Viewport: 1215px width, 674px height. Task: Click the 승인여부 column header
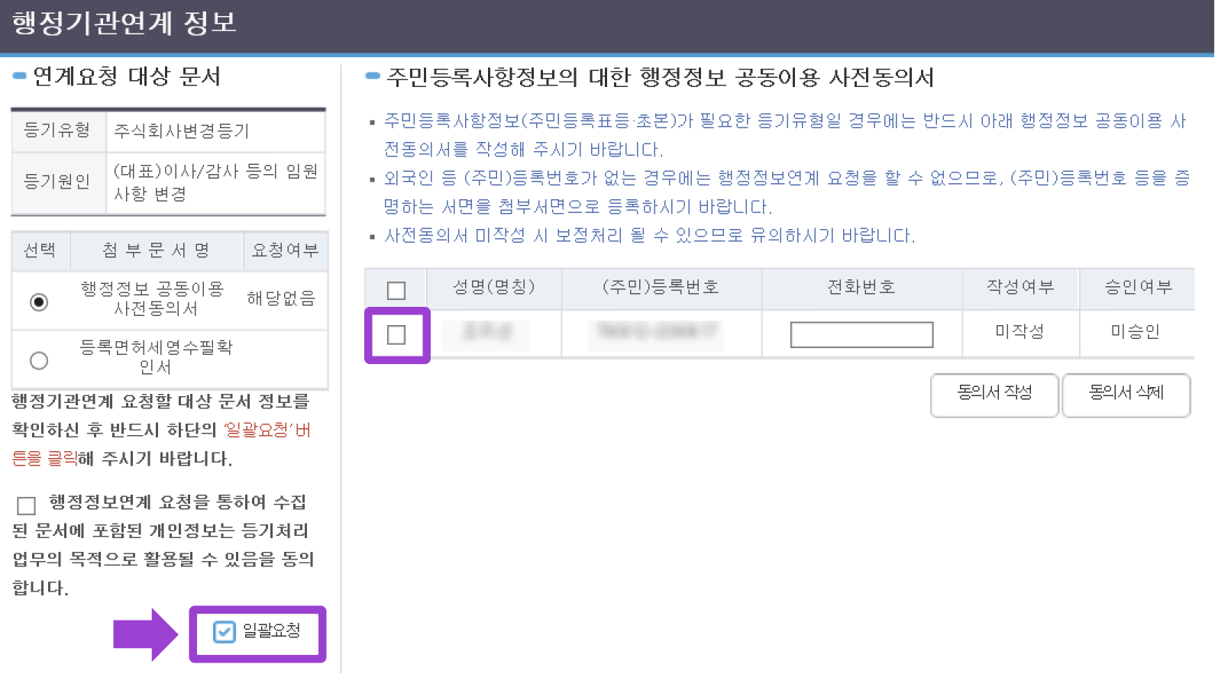pos(1137,287)
